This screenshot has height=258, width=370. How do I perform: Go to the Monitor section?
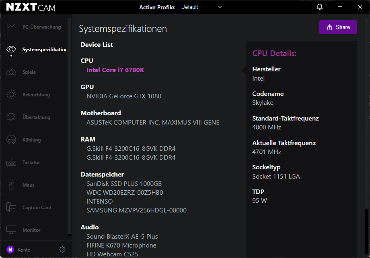(x=31, y=230)
